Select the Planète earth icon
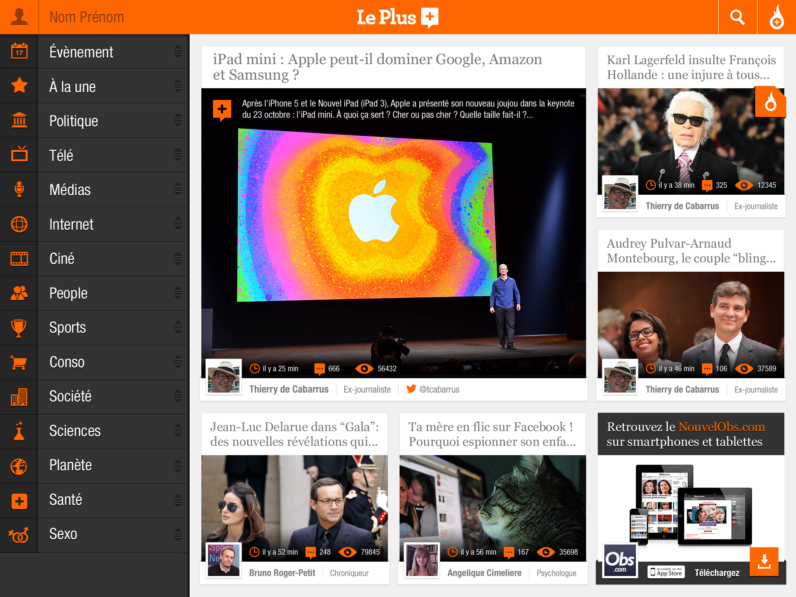 [19, 466]
